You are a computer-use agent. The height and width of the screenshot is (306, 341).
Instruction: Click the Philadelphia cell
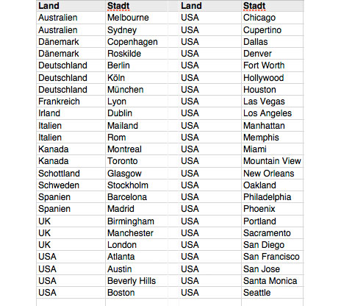point(272,197)
